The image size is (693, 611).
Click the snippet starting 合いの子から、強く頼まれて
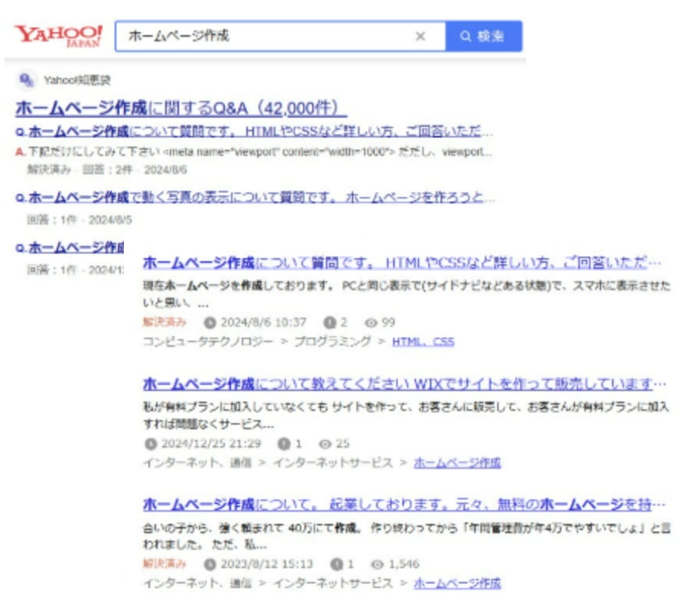407,536
